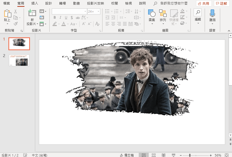Collapse the ribbon with the chevron
This screenshot has height=157, width=232.
(x=229, y=31)
